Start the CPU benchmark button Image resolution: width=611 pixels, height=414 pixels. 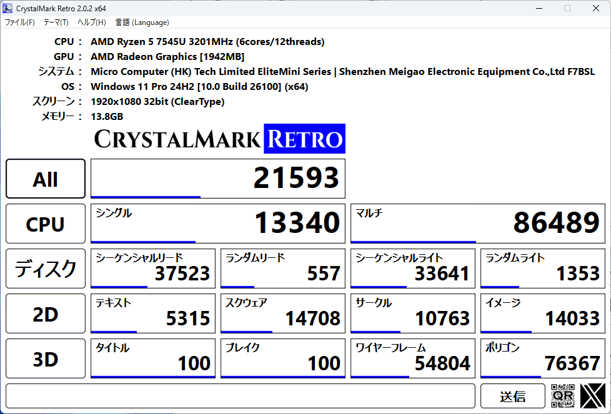tap(46, 224)
